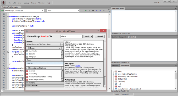Click the Close All button
Image resolution: width=178 pixels, height=96 pixels.
point(100,37)
